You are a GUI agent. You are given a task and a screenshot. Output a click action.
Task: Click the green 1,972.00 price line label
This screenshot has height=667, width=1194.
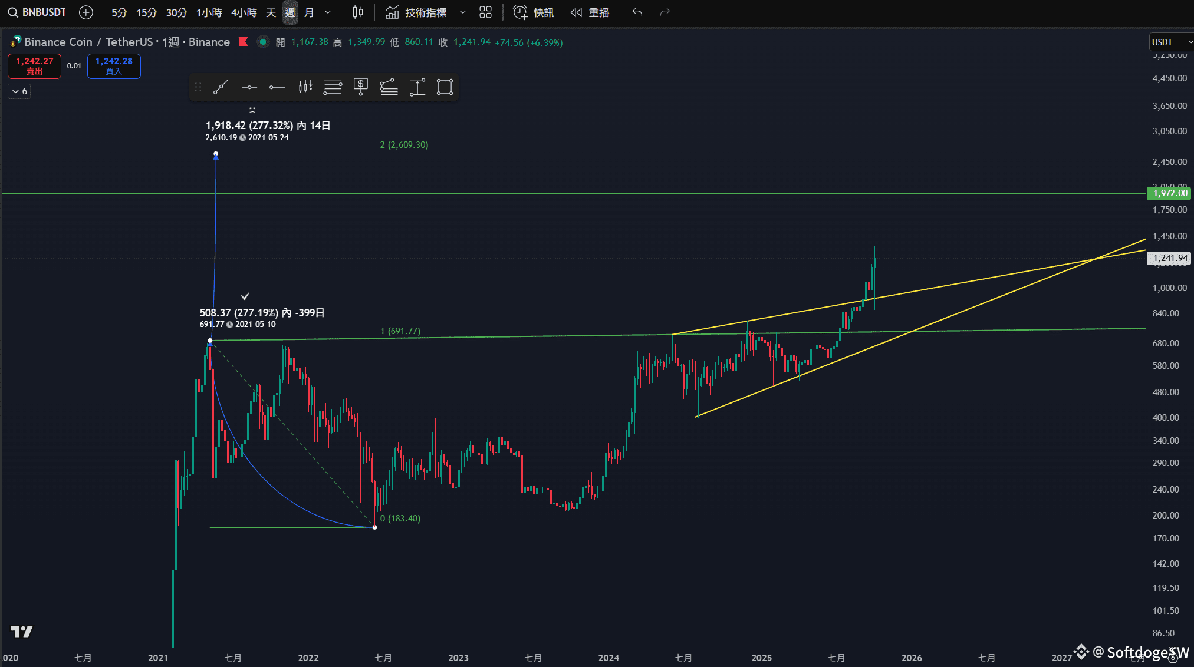(1169, 193)
